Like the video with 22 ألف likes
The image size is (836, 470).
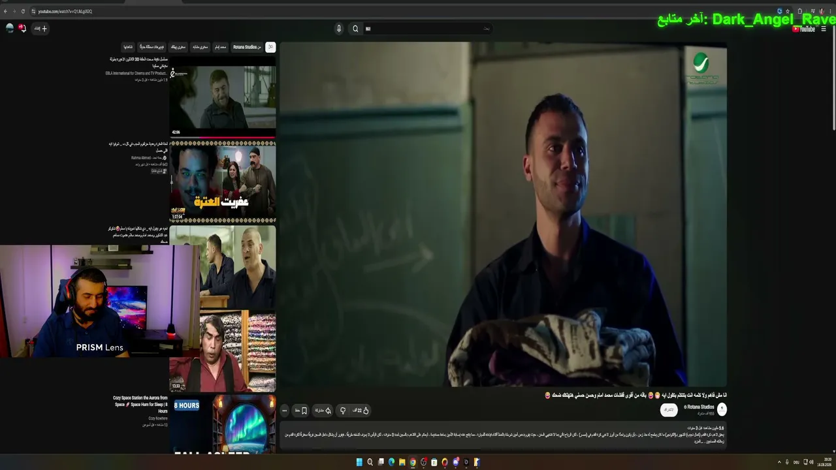(x=361, y=411)
